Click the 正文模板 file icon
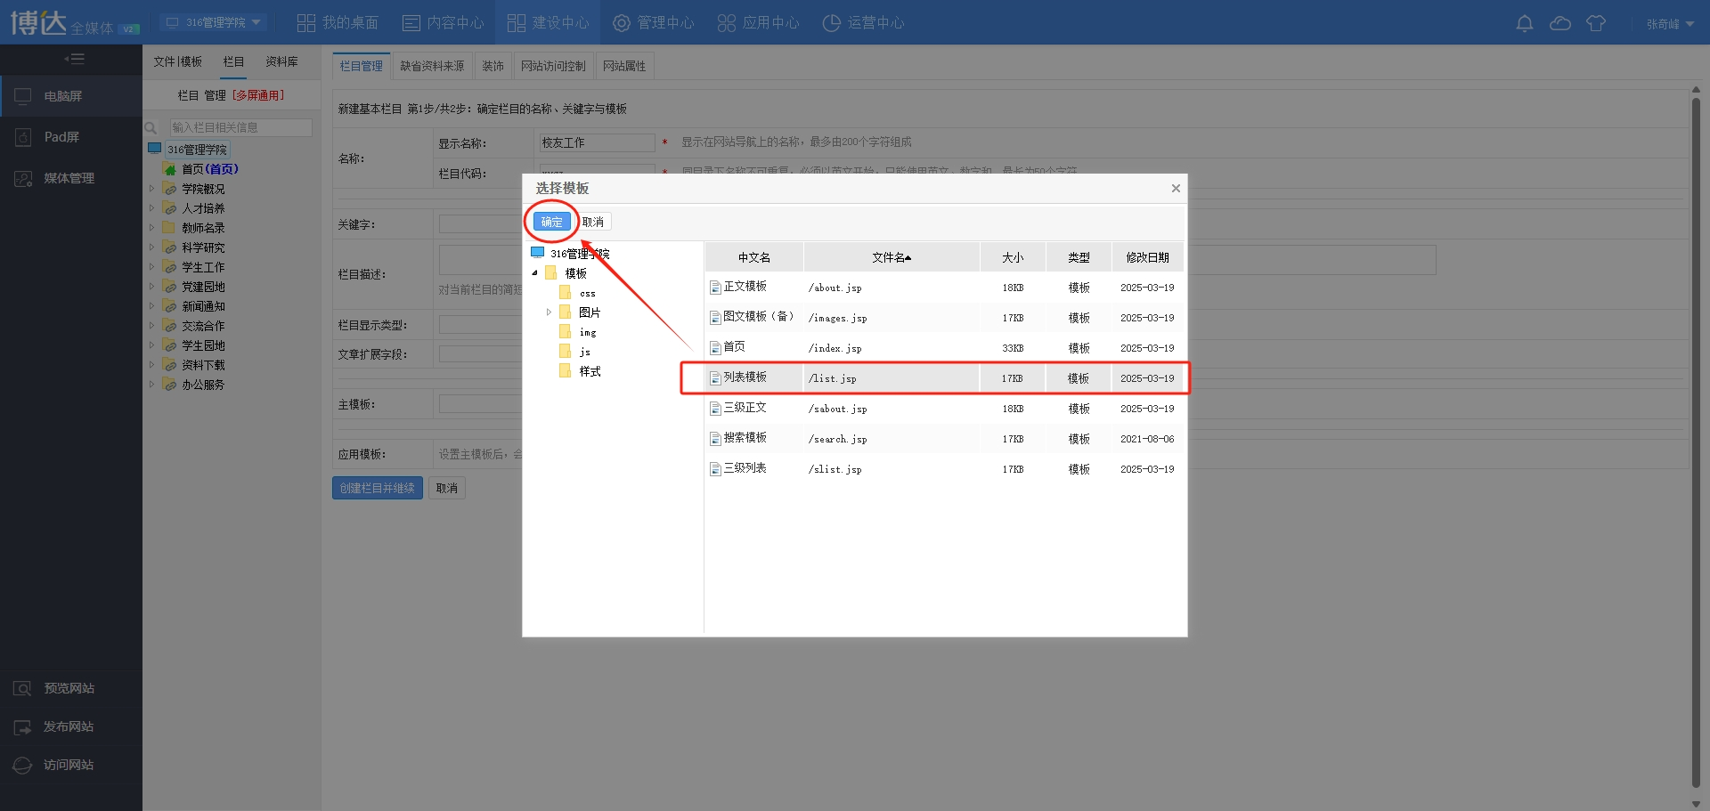This screenshot has height=811, width=1710. pos(715,288)
